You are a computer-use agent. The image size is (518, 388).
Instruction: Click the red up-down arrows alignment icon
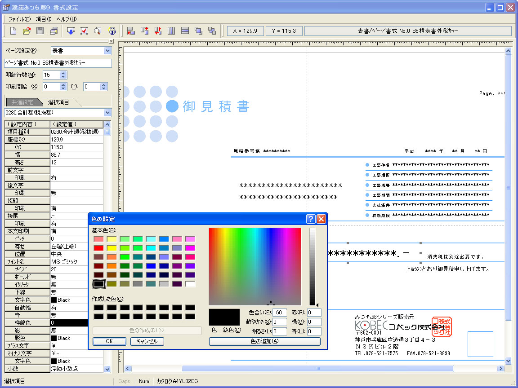158,31
